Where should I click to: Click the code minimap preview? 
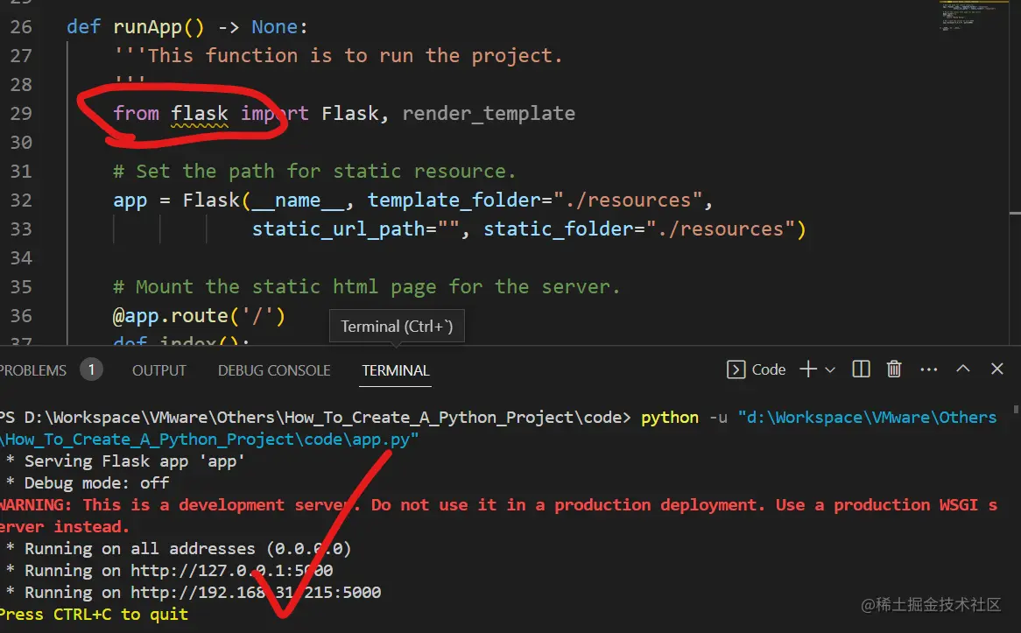click(x=973, y=17)
